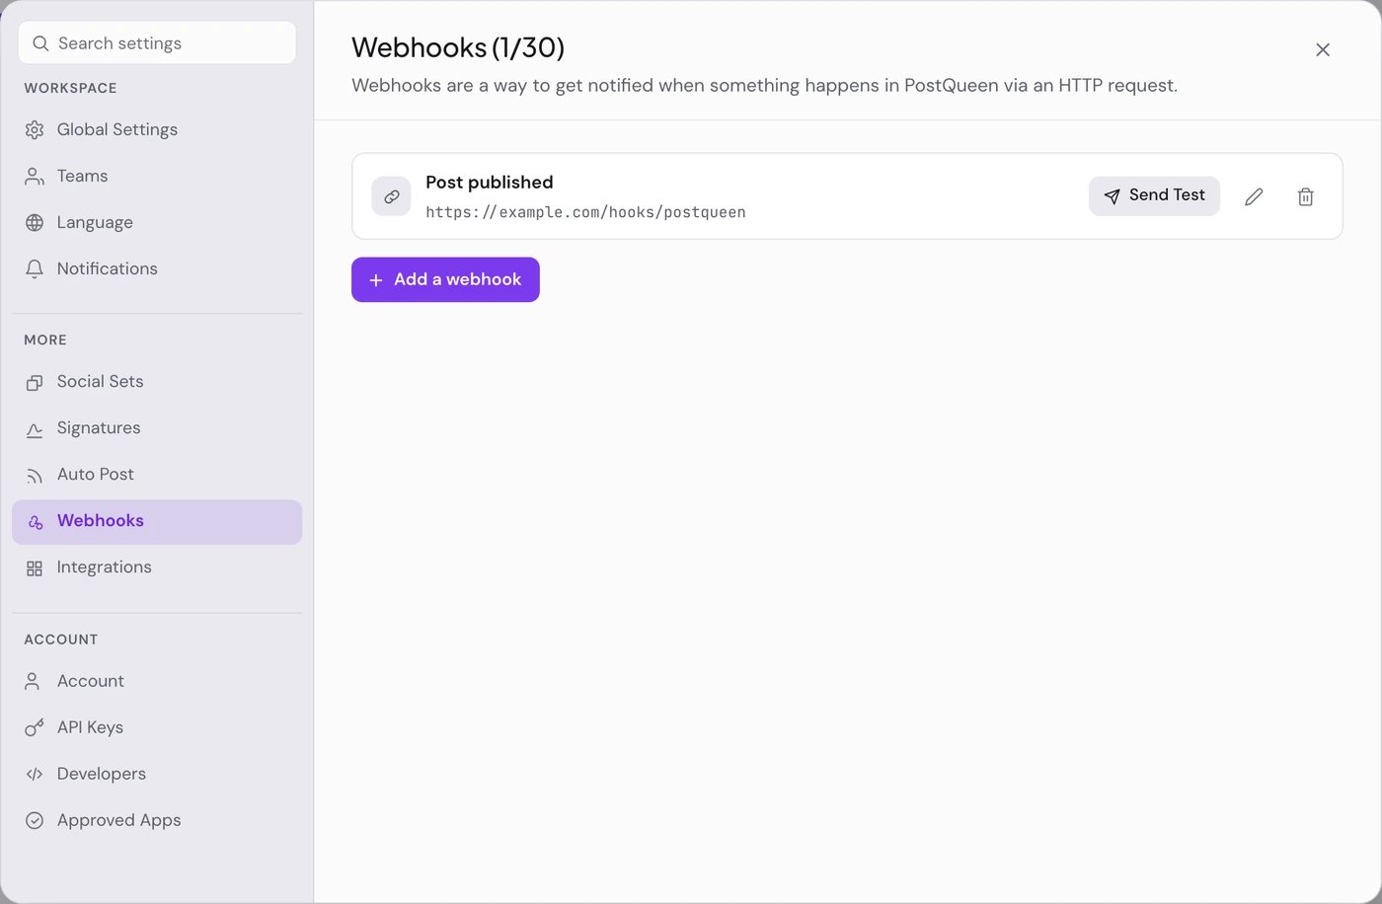This screenshot has width=1382, height=904.
Task: Open Auto Post settings
Action: (157, 474)
